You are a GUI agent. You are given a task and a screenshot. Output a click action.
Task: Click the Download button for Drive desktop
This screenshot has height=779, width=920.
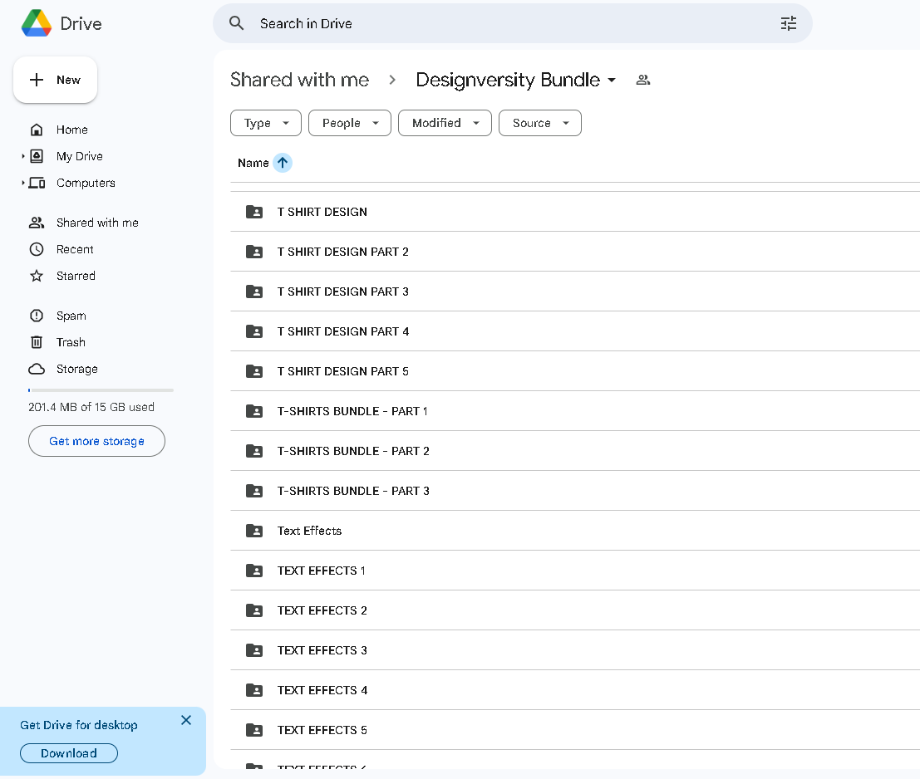point(68,753)
